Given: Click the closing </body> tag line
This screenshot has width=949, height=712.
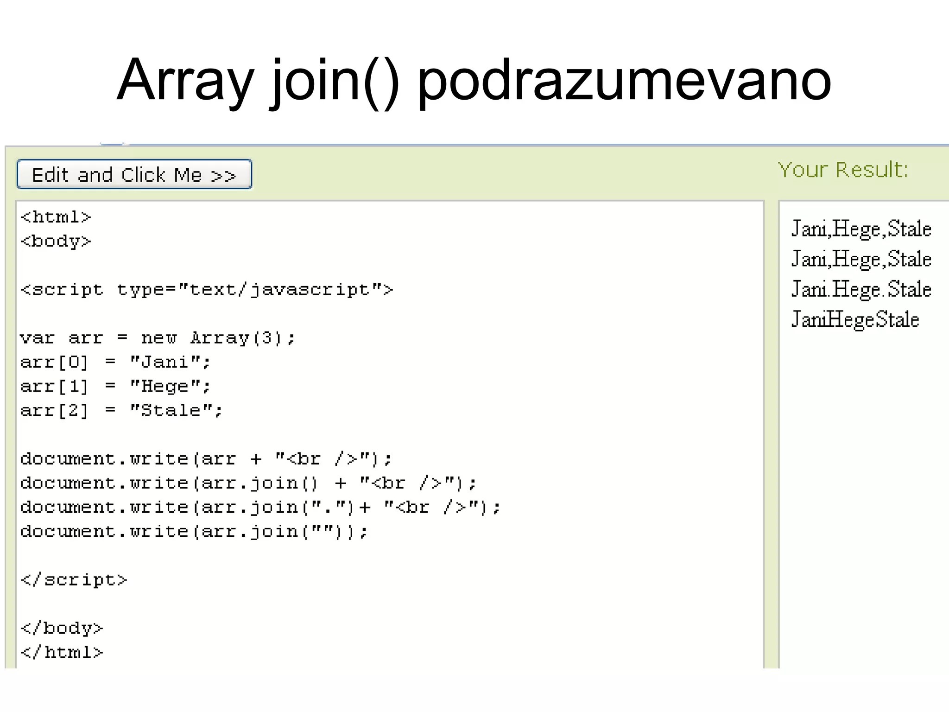Looking at the screenshot, I should 62,628.
